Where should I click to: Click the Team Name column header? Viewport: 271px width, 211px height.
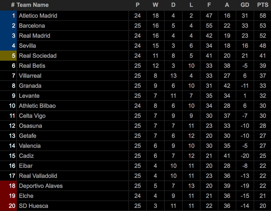point(33,5)
